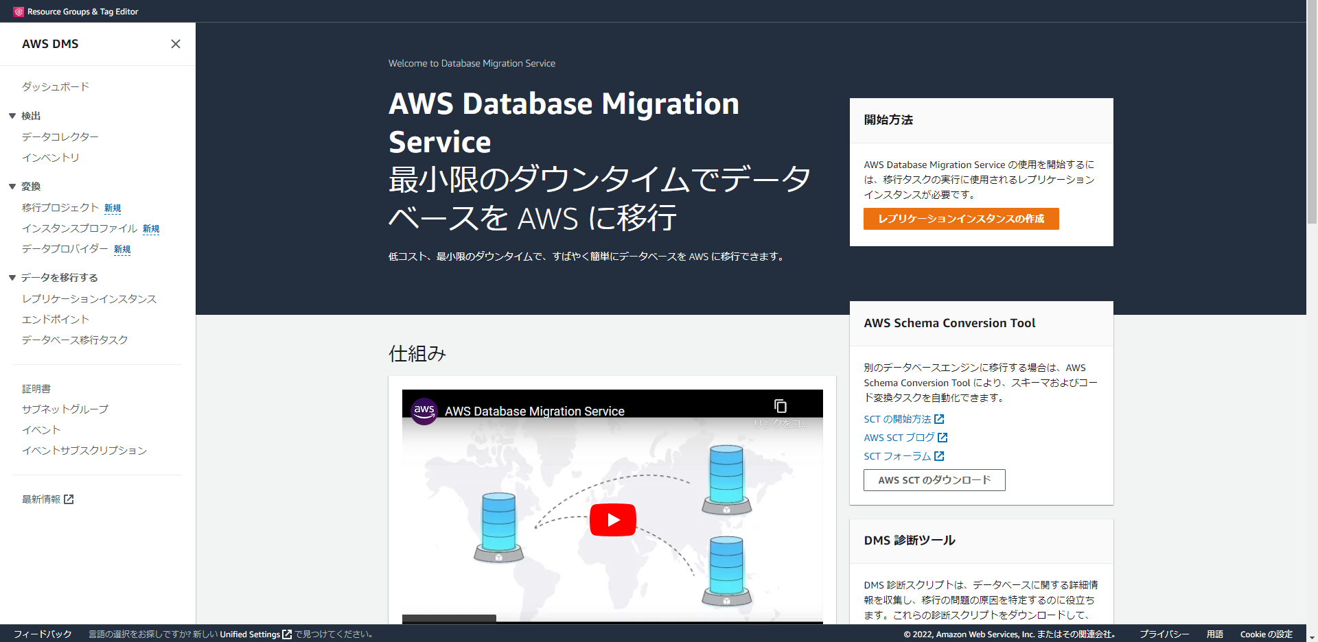The image size is (1318, 642).
Task: Collapse the 検出 section
Action: [x=12, y=116]
